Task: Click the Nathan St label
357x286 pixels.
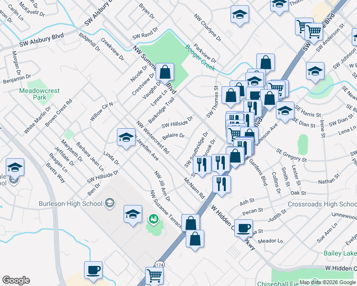Action: [329, 179]
